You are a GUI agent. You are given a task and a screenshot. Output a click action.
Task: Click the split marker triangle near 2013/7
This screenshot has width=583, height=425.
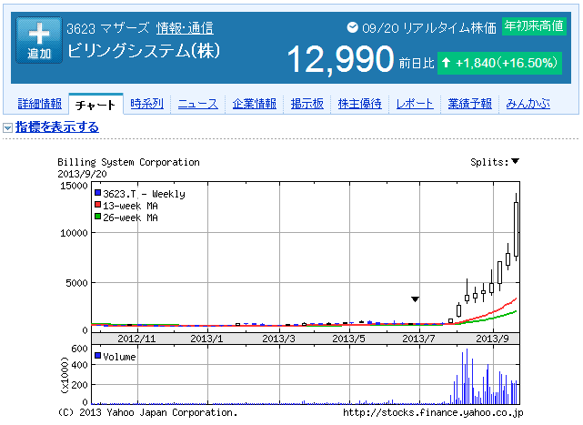pyautogui.click(x=416, y=299)
